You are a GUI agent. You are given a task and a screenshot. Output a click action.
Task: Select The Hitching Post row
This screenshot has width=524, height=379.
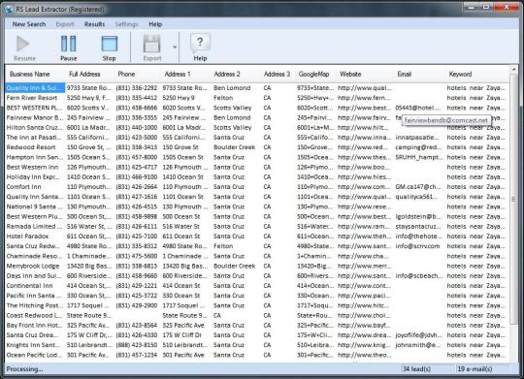(x=257, y=305)
